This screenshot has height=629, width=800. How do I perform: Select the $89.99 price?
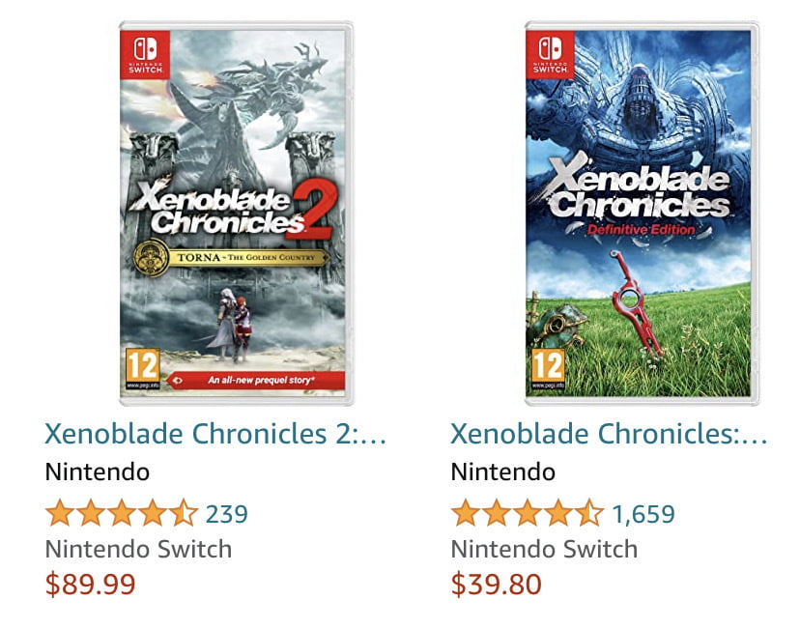pos(91,585)
